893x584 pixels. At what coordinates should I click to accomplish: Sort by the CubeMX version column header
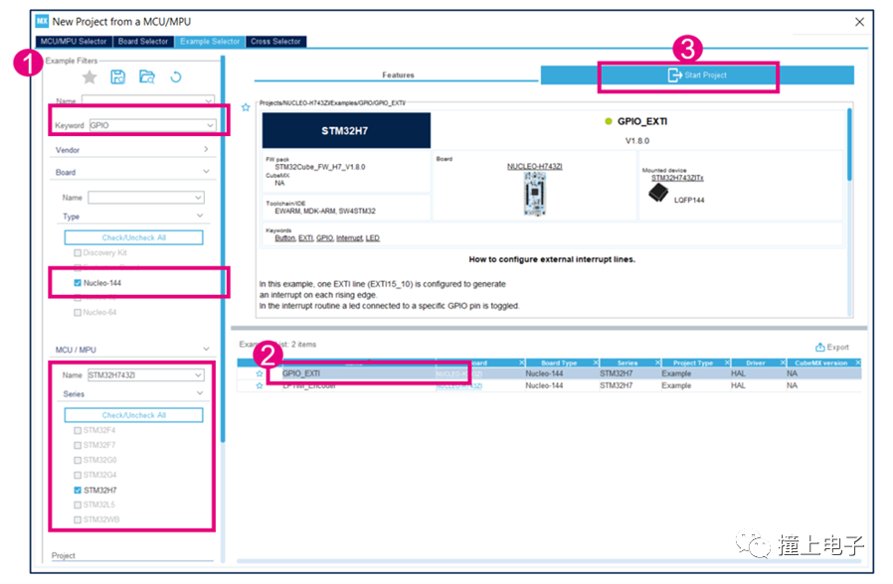pos(820,363)
